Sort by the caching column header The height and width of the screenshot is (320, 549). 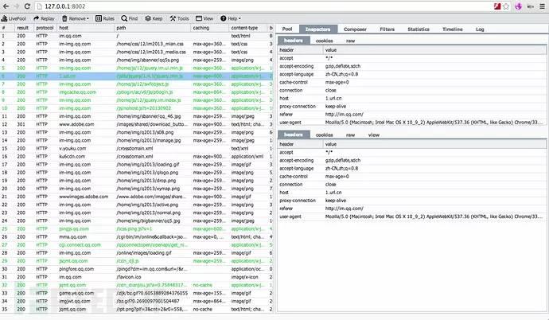point(210,28)
